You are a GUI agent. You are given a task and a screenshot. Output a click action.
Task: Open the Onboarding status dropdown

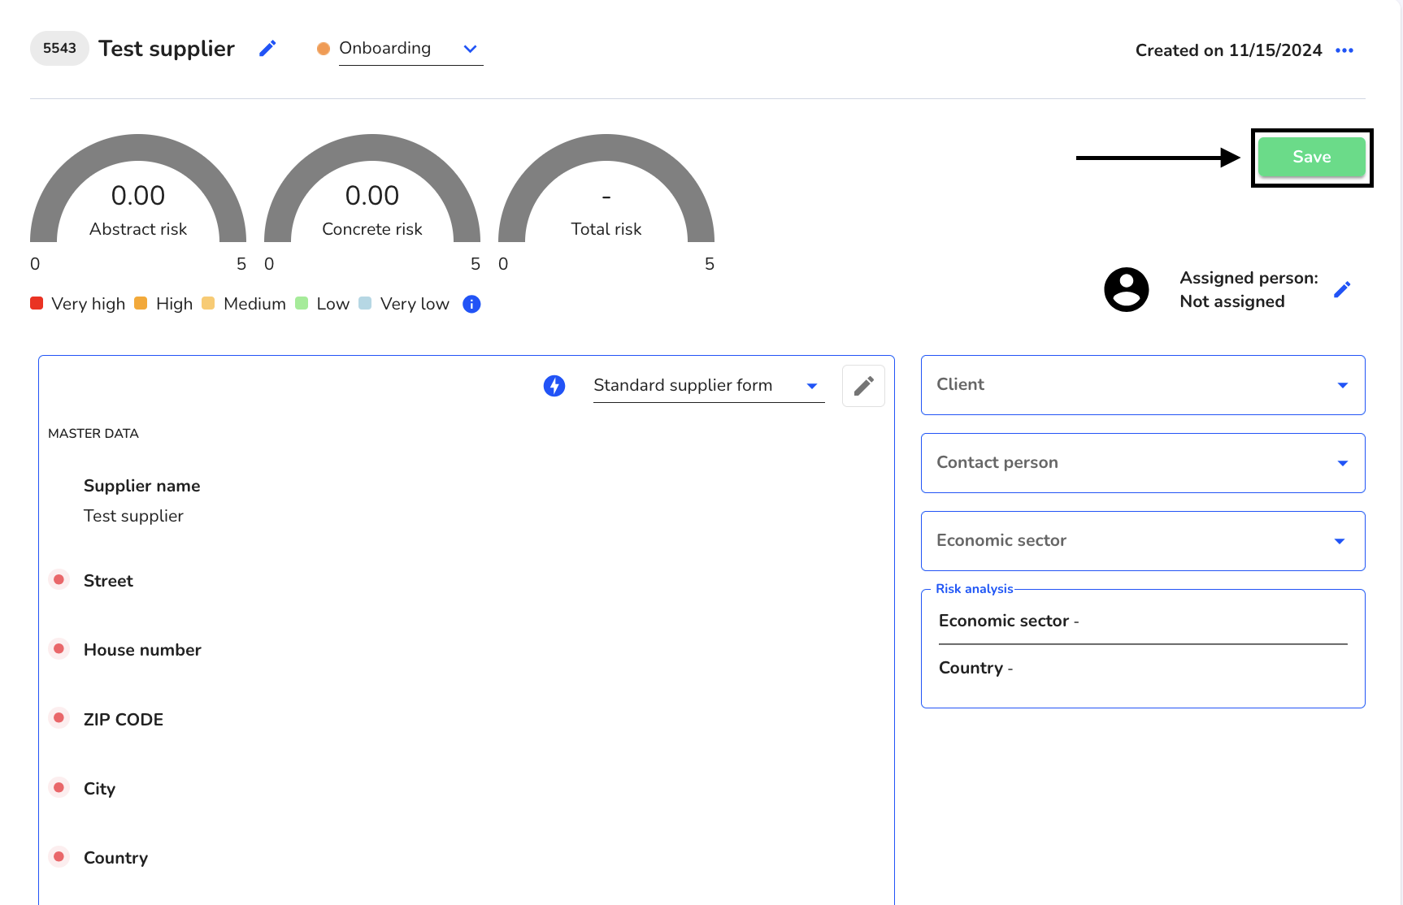(410, 49)
